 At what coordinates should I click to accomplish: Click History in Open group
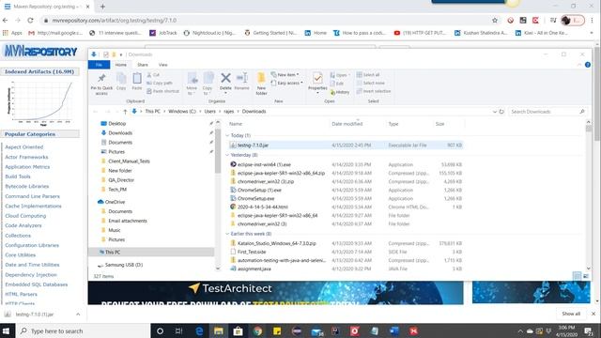[340, 92]
